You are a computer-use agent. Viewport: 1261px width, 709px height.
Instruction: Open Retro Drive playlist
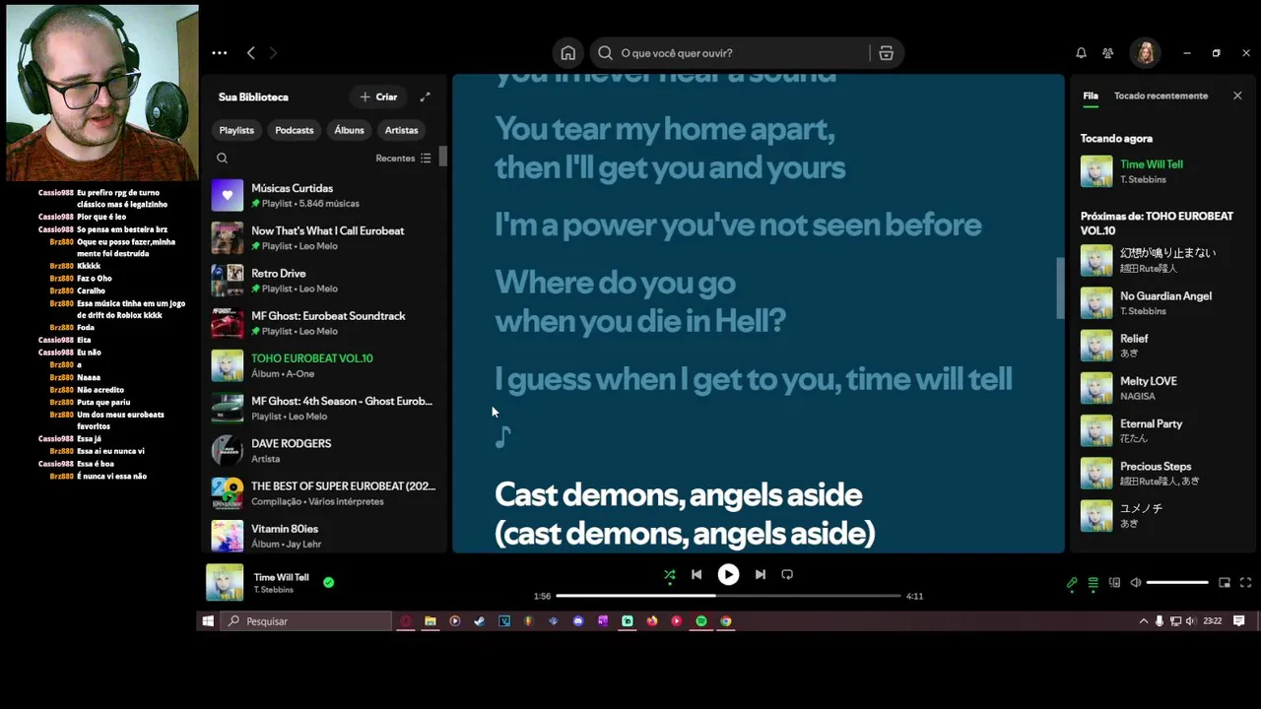[324, 281]
